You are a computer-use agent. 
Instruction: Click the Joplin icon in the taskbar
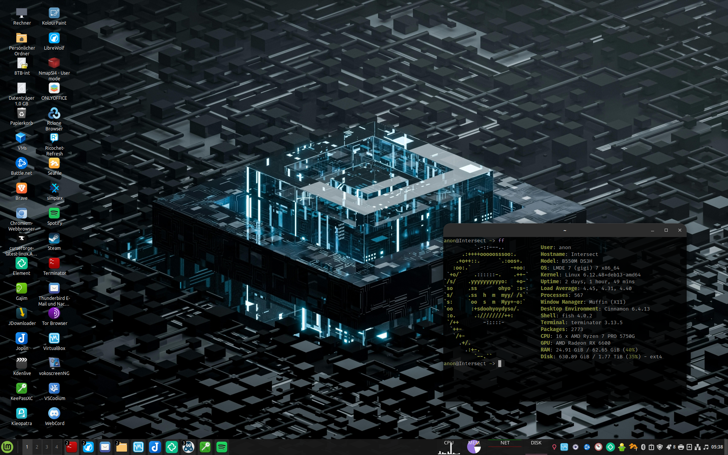[155, 447]
